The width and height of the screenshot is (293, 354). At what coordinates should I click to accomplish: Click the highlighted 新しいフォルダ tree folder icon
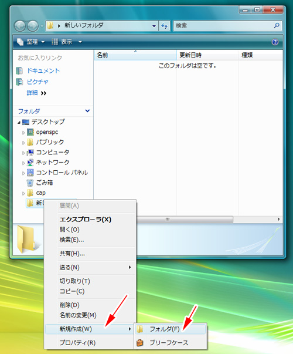[30, 203]
